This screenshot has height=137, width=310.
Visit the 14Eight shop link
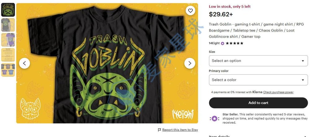tap(214, 44)
